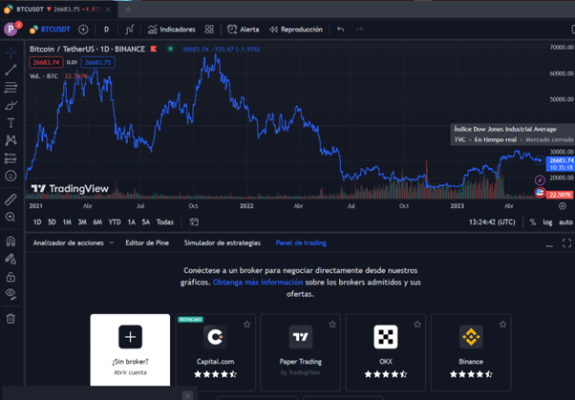Viewport: 575px width, 400px height.
Task: Select the 3M time range
Action: coord(82,222)
